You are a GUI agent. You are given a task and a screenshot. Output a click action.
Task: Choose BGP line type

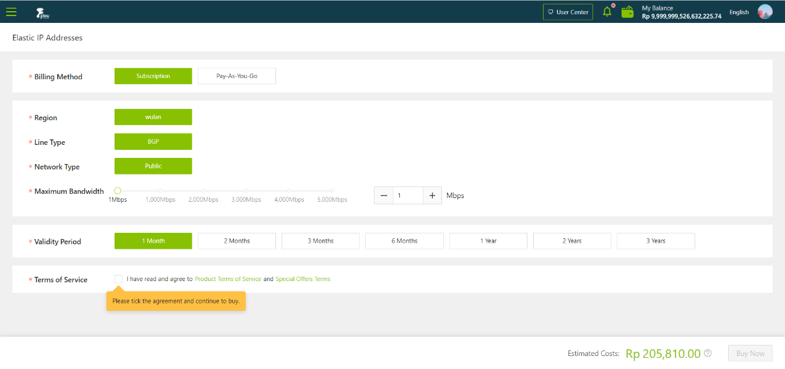click(x=153, y=141)
